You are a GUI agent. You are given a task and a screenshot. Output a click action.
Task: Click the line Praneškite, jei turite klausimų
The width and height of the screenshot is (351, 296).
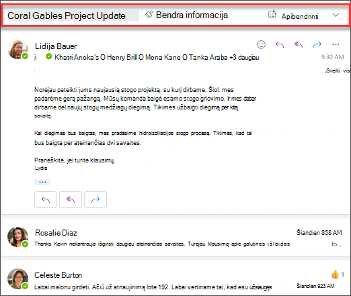[75, 160]
